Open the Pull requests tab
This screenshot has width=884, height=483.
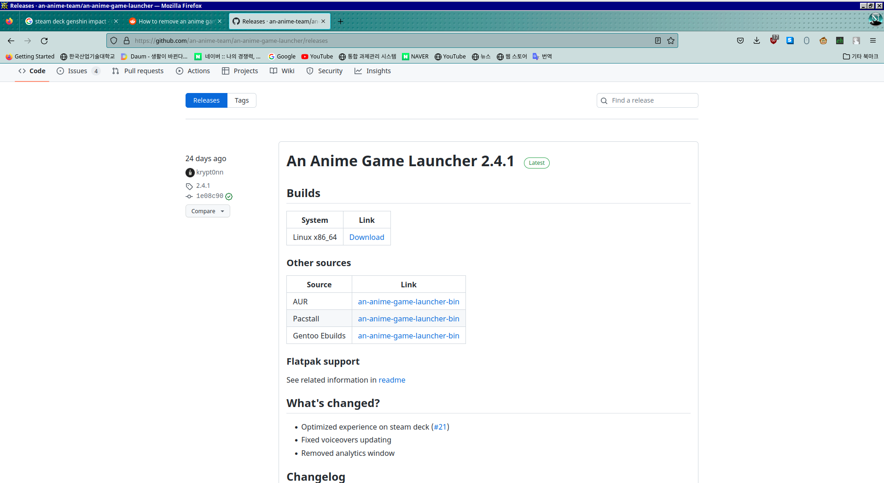pos(138,71)
